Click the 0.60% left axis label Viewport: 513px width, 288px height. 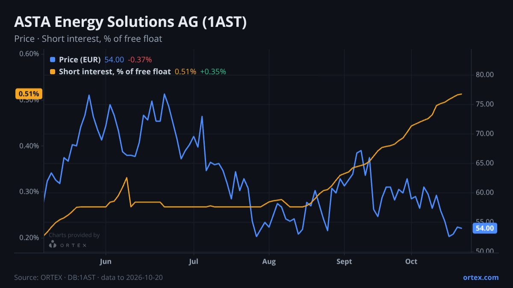(29, 54)
